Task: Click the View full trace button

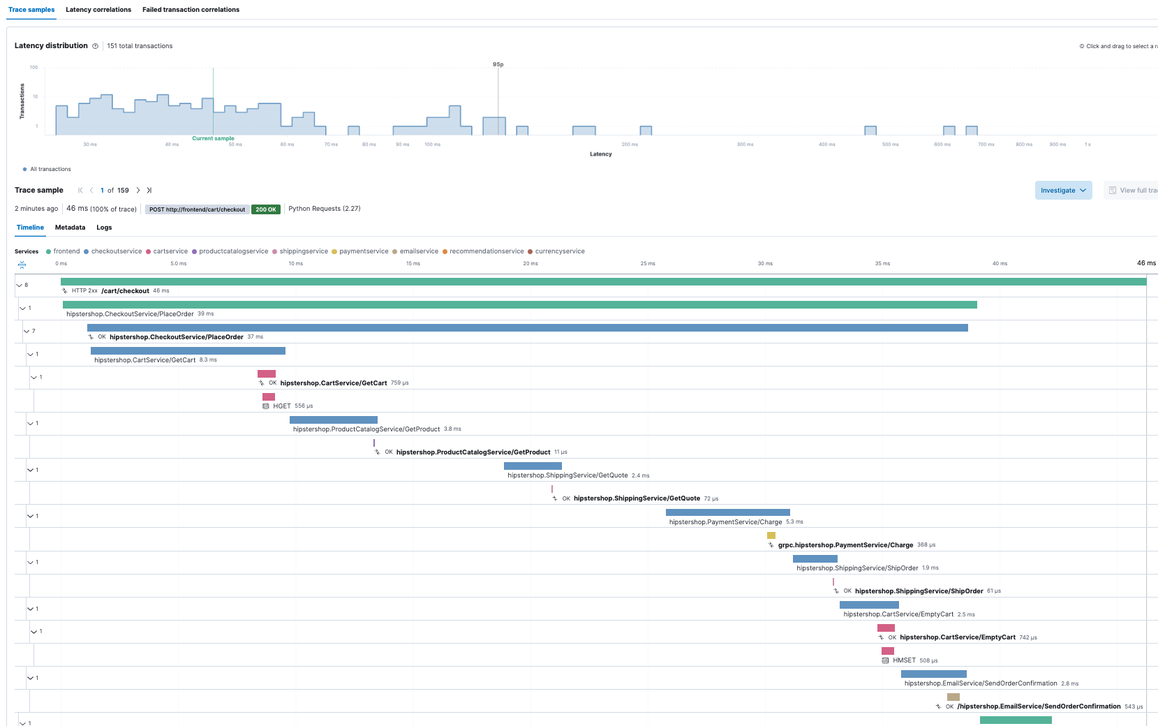Action: (1131, 191)
